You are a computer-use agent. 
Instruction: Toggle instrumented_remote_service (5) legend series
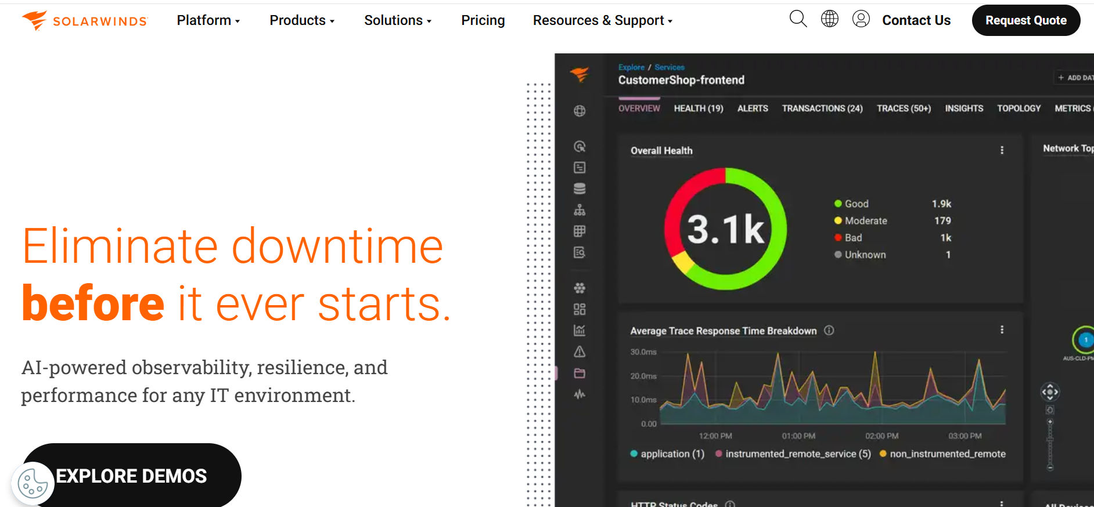click(793, 454)
